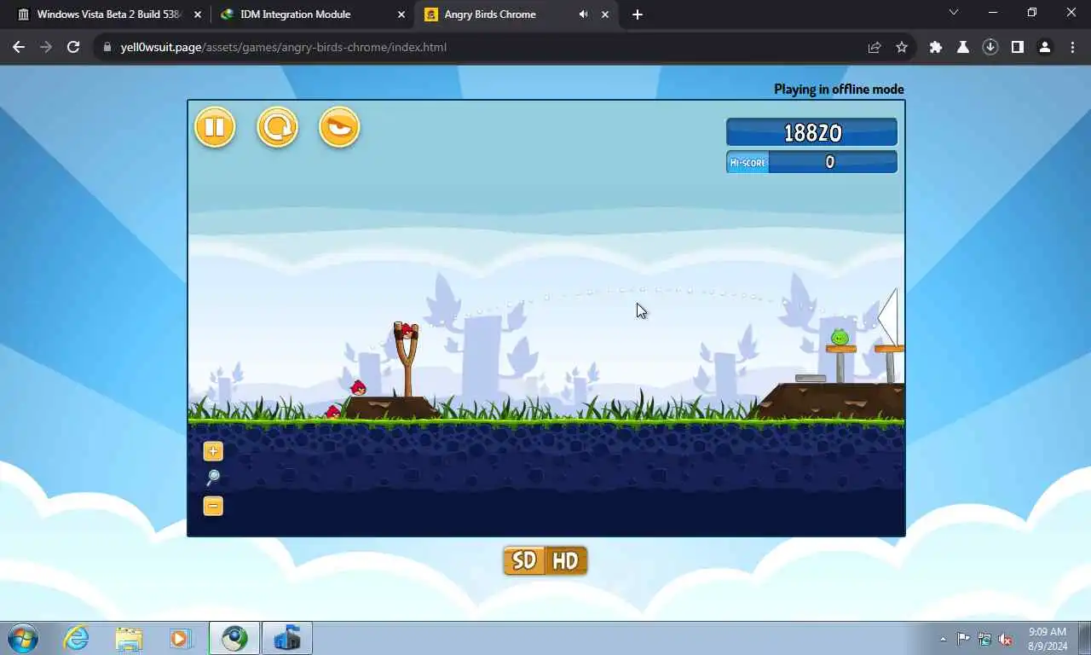Screen dimensions: 1091x655
Task: Click the magnifying glass zoom icon
Action: click(213, 478)
